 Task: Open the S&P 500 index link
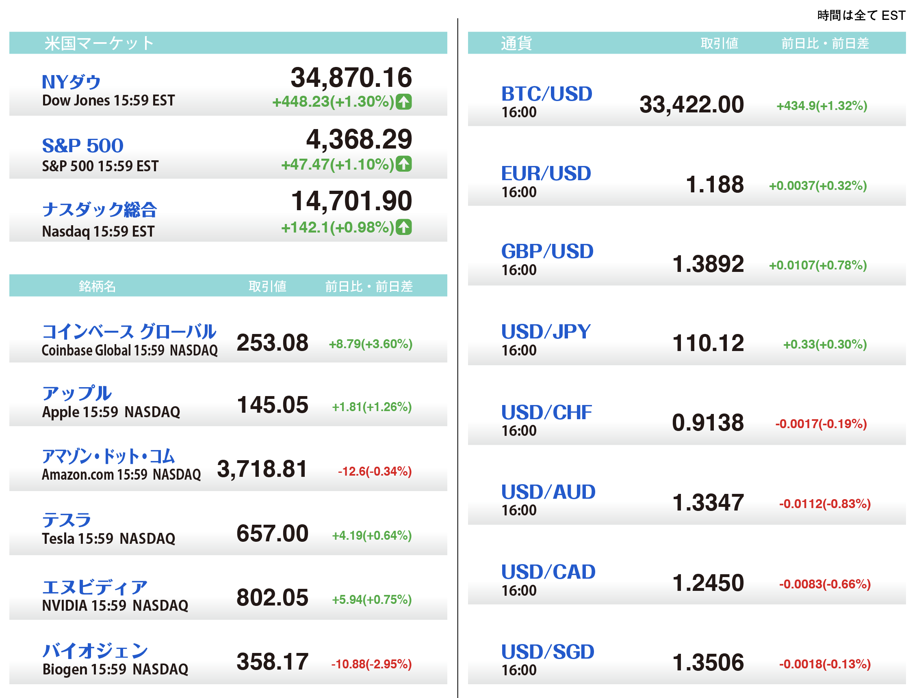tap(83, 145)
